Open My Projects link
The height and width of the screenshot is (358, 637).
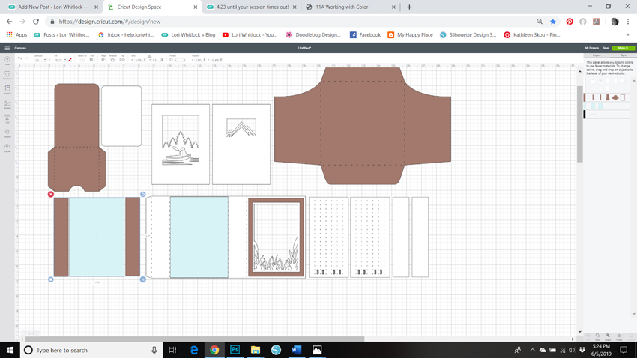591,48
